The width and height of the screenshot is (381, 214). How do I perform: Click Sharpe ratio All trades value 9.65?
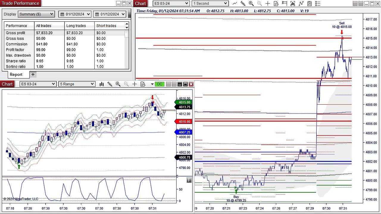click(x=40, y=61)
